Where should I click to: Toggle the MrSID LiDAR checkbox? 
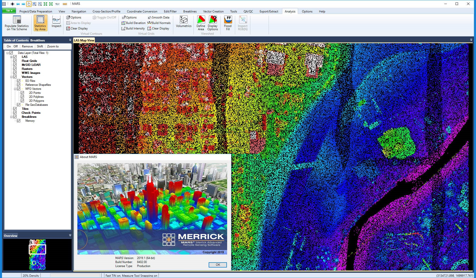(15, 65)
